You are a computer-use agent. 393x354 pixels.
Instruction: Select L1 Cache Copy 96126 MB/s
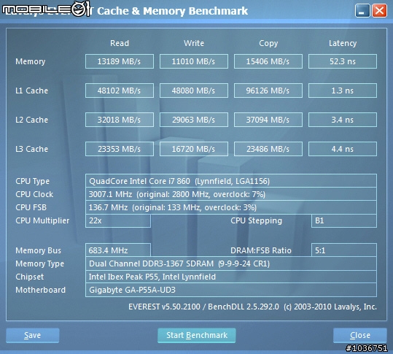pyautogui.click(x=268, y=91)
